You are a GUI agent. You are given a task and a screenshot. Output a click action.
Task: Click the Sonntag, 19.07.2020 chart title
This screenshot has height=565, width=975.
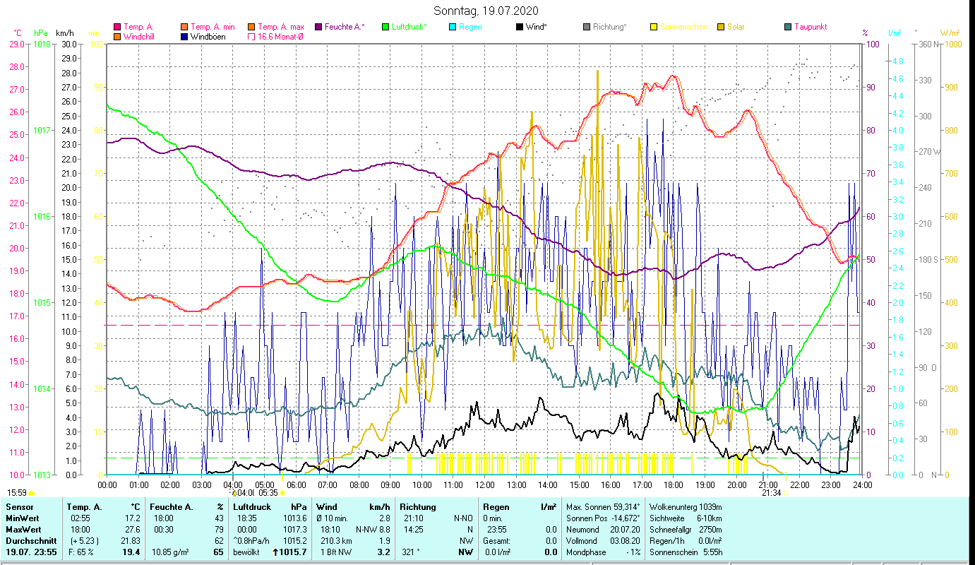[487, 11]
